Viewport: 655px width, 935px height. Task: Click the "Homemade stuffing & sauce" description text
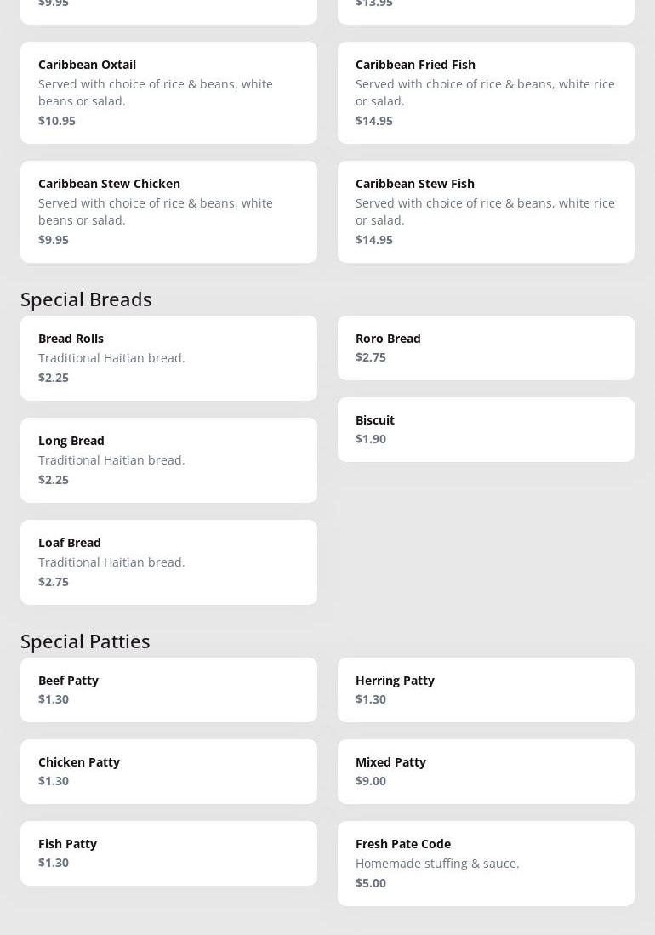[x=437, y=864]
